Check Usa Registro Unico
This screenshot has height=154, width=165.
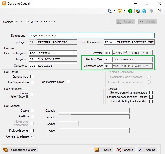[68, 82]
